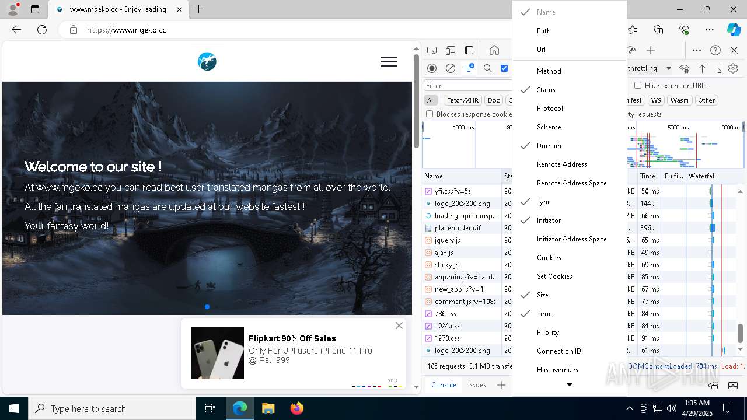Clear the network log

451,68
